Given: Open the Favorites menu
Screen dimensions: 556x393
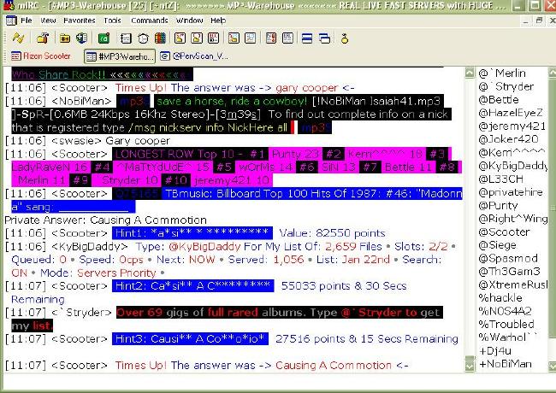Looking at the screenshot, I should coord(80,20).
